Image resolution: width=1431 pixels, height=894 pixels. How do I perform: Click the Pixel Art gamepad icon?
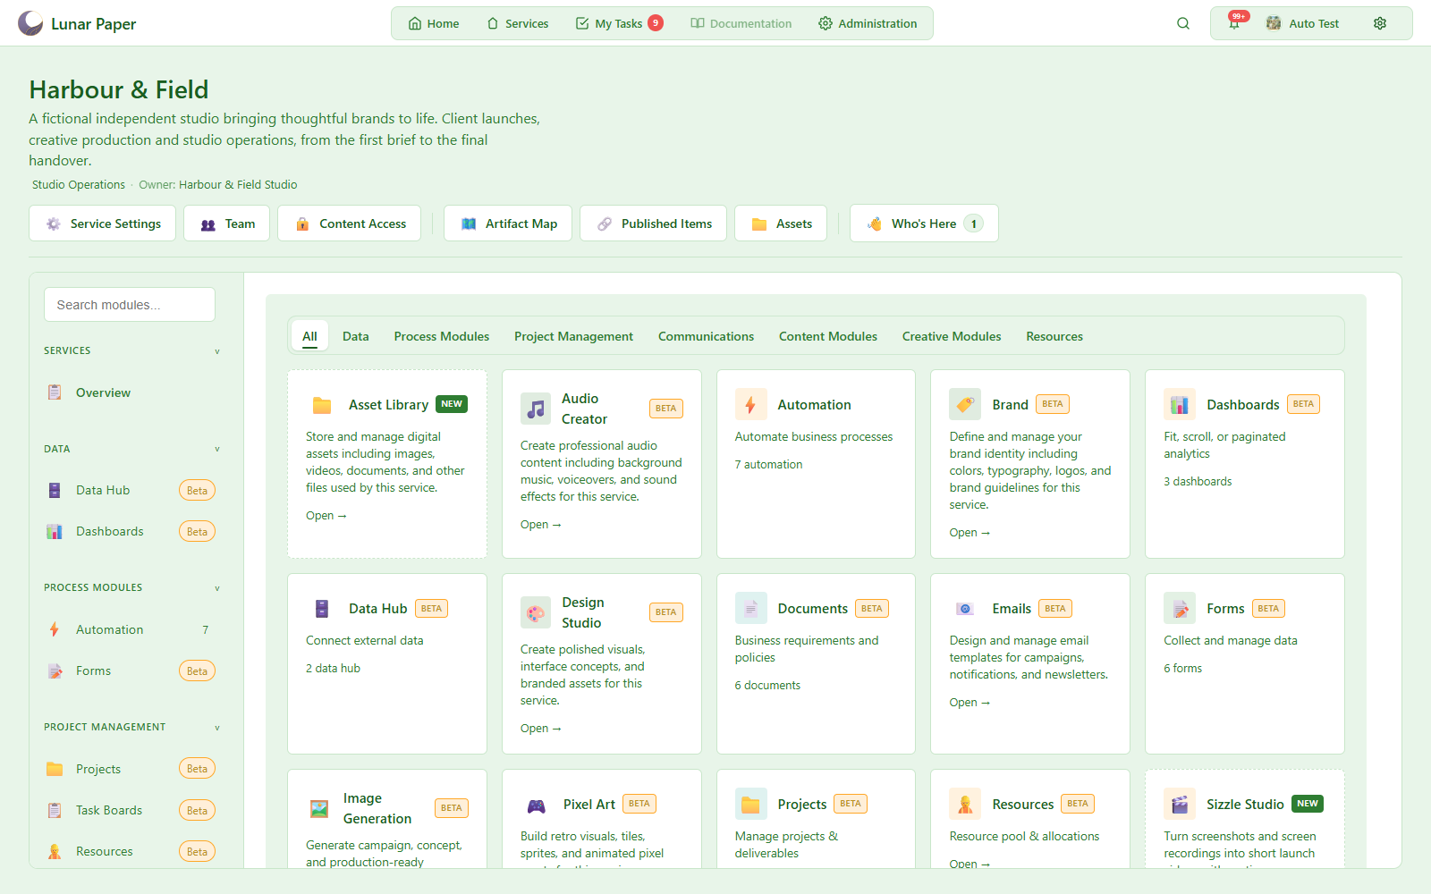[536, 805]
